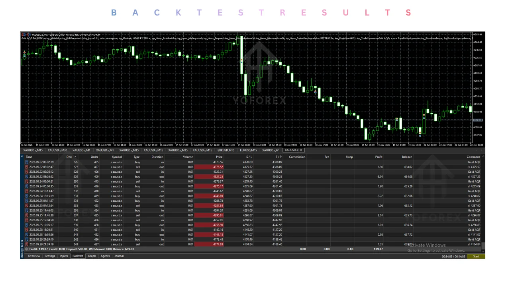Click the timestamp 2026.09.24 05:00:21
This screenshot has height=286, width=510.
(x=41, y=182)
